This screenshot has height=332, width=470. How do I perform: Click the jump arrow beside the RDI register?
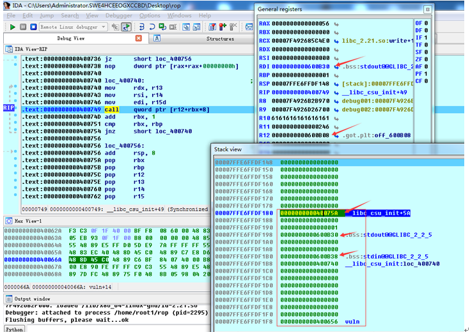[x=336, y=66]
